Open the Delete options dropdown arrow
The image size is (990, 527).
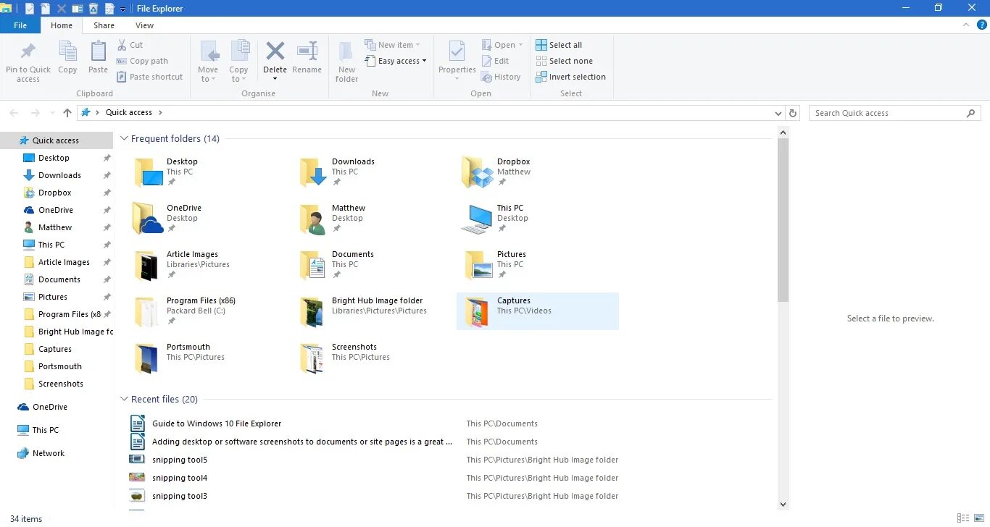(275, 78)
